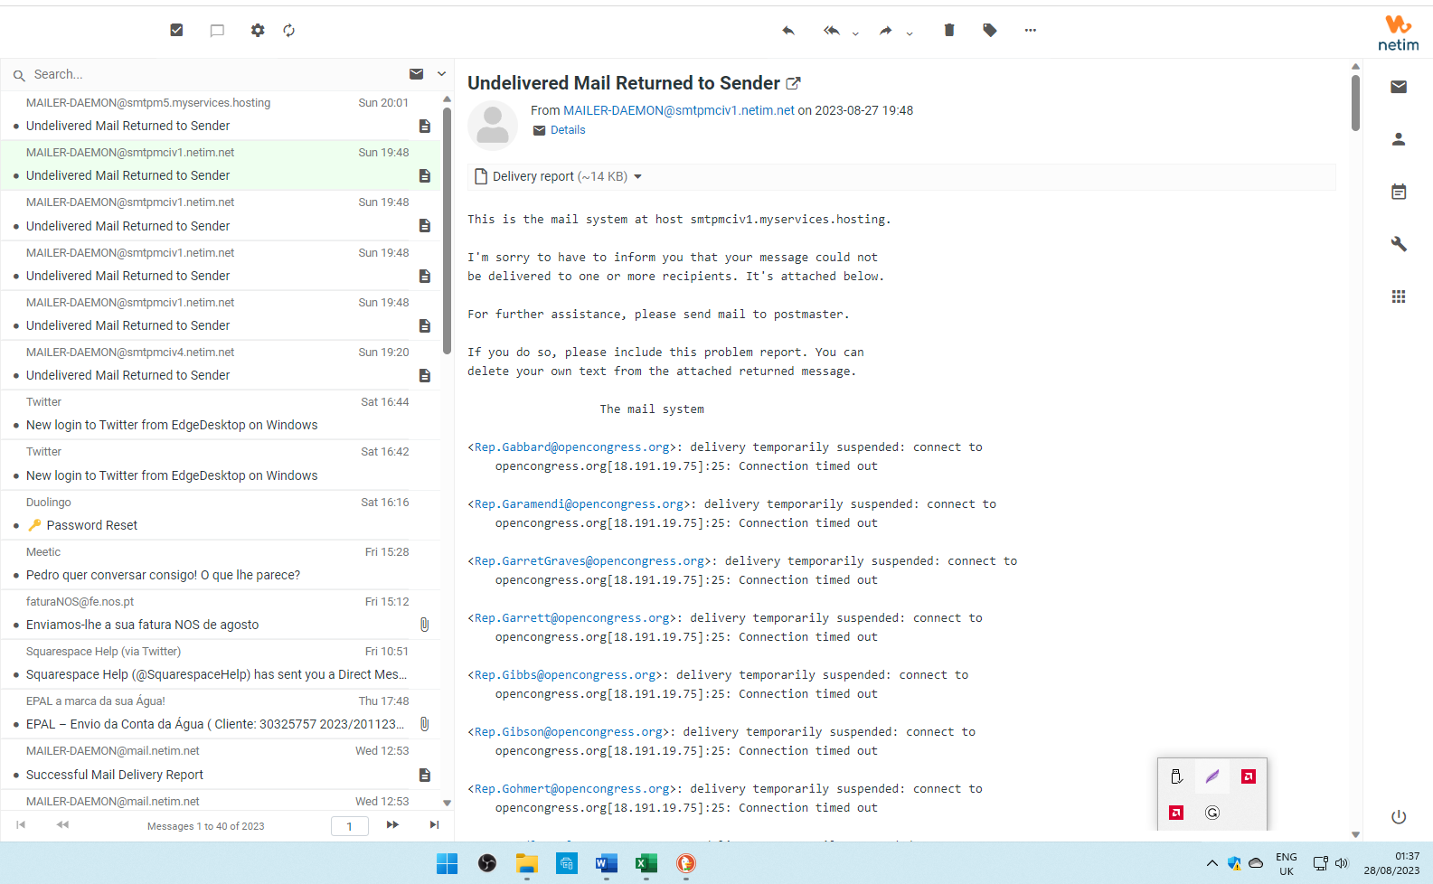Viewport: 1433px width, 884px height.
Task: Filter messages using the envelope icon
Action: pyautogui.click(x=416, y=74)
